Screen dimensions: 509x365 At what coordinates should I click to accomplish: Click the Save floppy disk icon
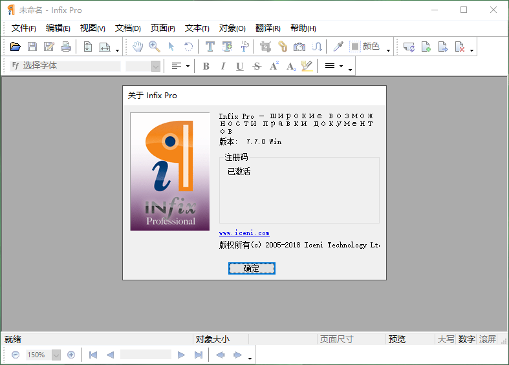tap(32, 47)
